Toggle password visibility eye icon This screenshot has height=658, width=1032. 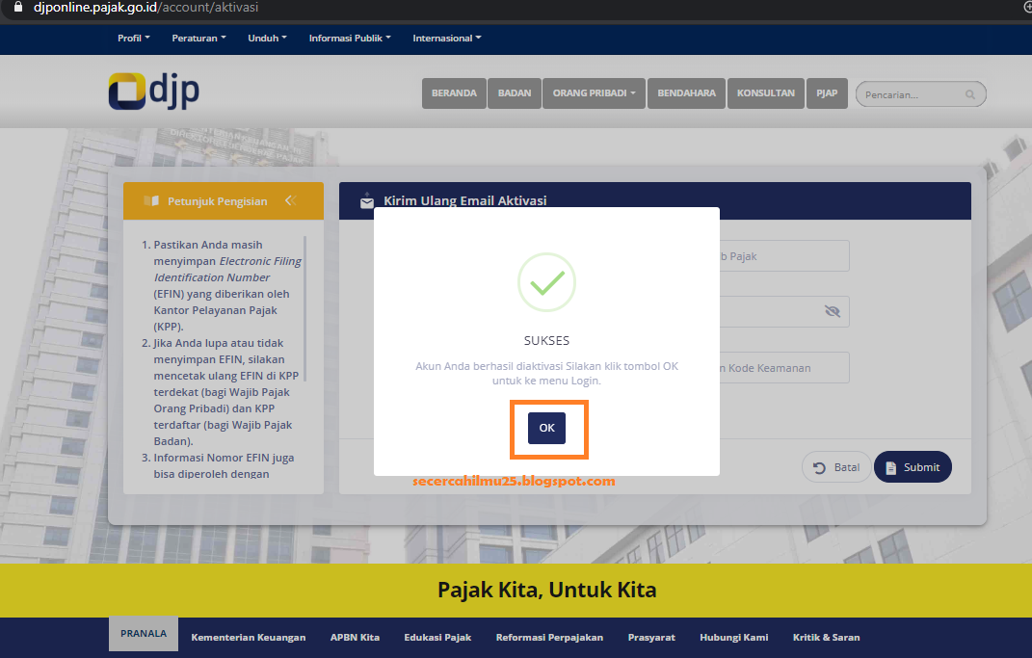(x=833, y=311)
